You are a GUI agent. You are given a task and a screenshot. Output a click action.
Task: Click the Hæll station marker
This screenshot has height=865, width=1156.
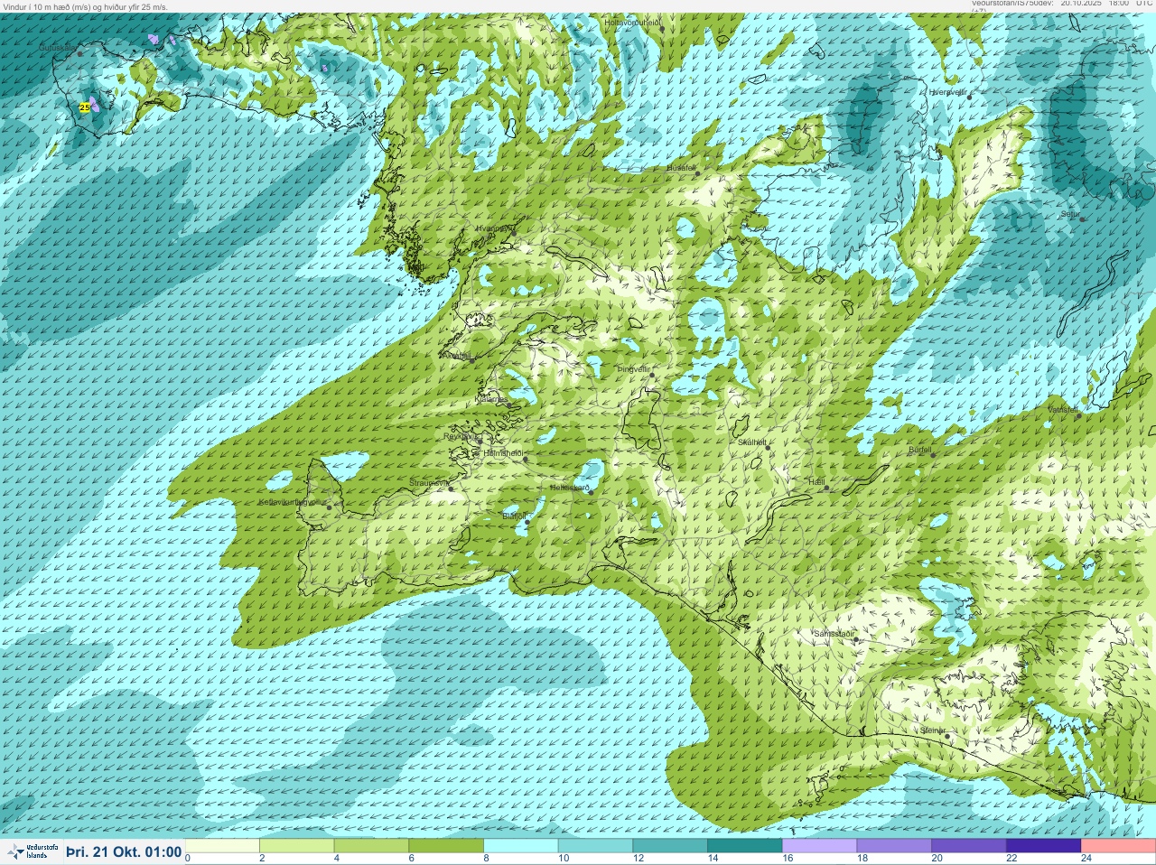[x=826, y=488]
